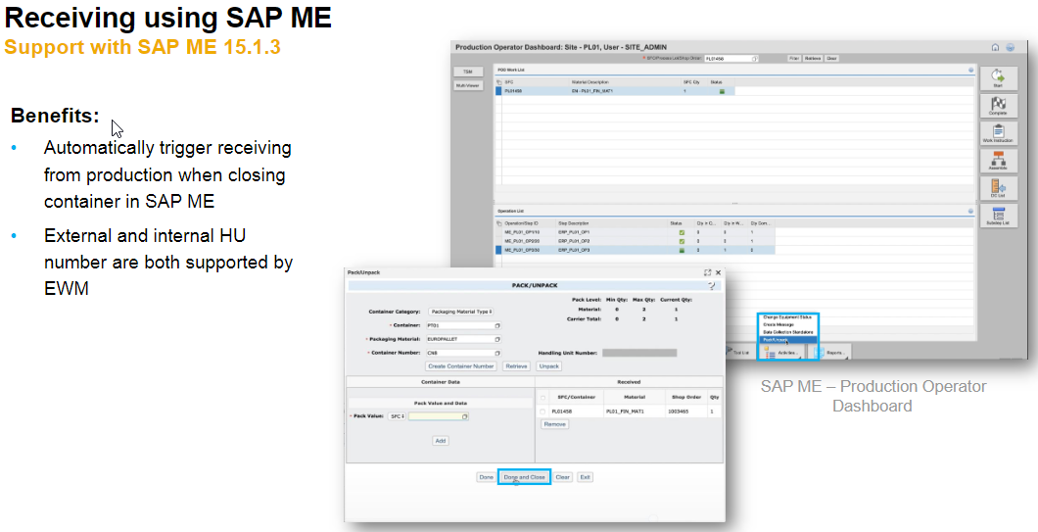This screenshot has width=1038, height=532.
Task: Click the home icon in dashboard header
Action: tap(995, 47)
